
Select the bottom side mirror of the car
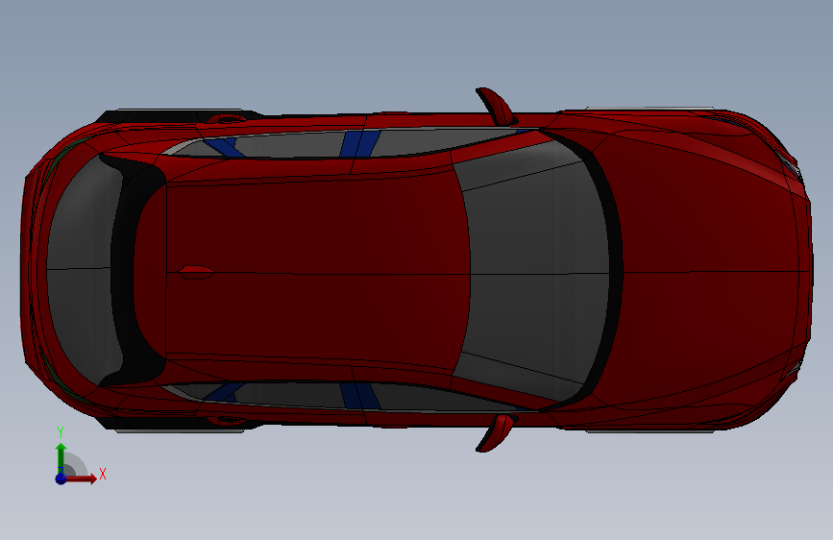pos(497,433)
